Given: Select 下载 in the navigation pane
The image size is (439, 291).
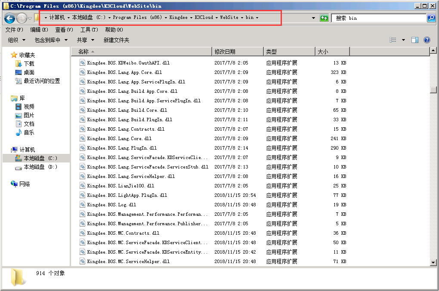Looking at the screenshot, I should tap(29, 64).
